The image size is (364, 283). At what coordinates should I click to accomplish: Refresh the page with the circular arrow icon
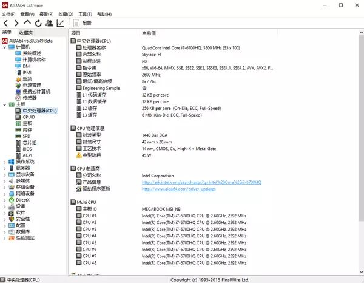(x=38, y=23)
